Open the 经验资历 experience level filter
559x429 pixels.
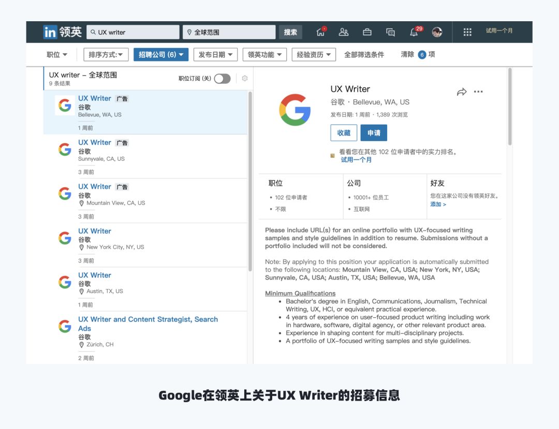[314, 55]
